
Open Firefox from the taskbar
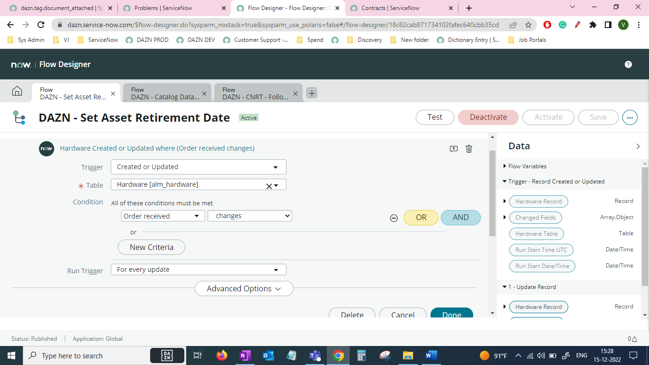point(221,355)
